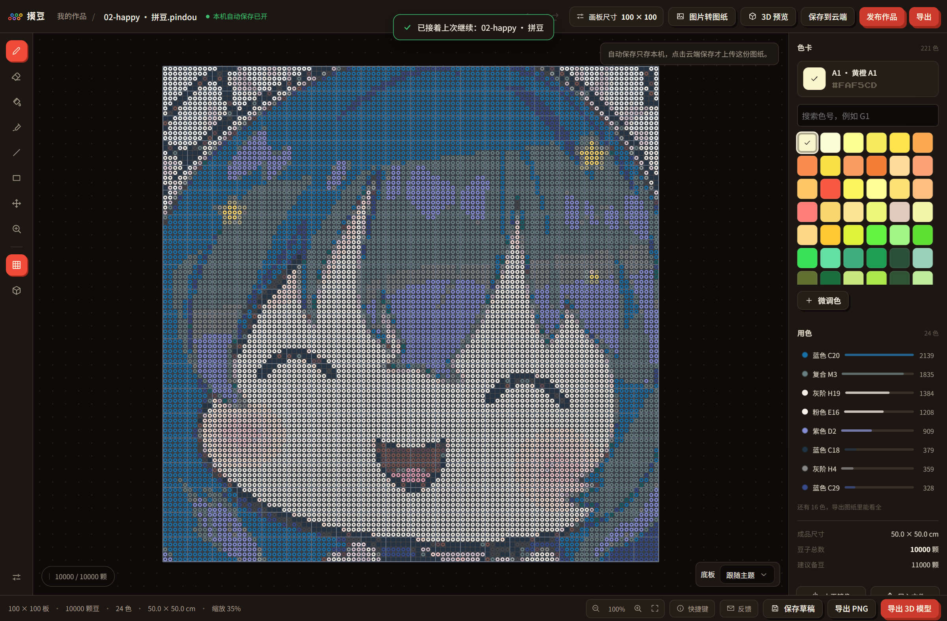Select the eraser tool
This screenshot has height=621, width=947.
[x=17, y=76]
